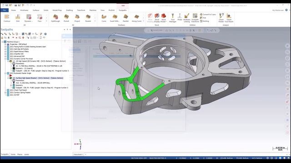Switch to the Model Prep tab
This screenshot has height=163, width=291.
click(x=57, y=10)
